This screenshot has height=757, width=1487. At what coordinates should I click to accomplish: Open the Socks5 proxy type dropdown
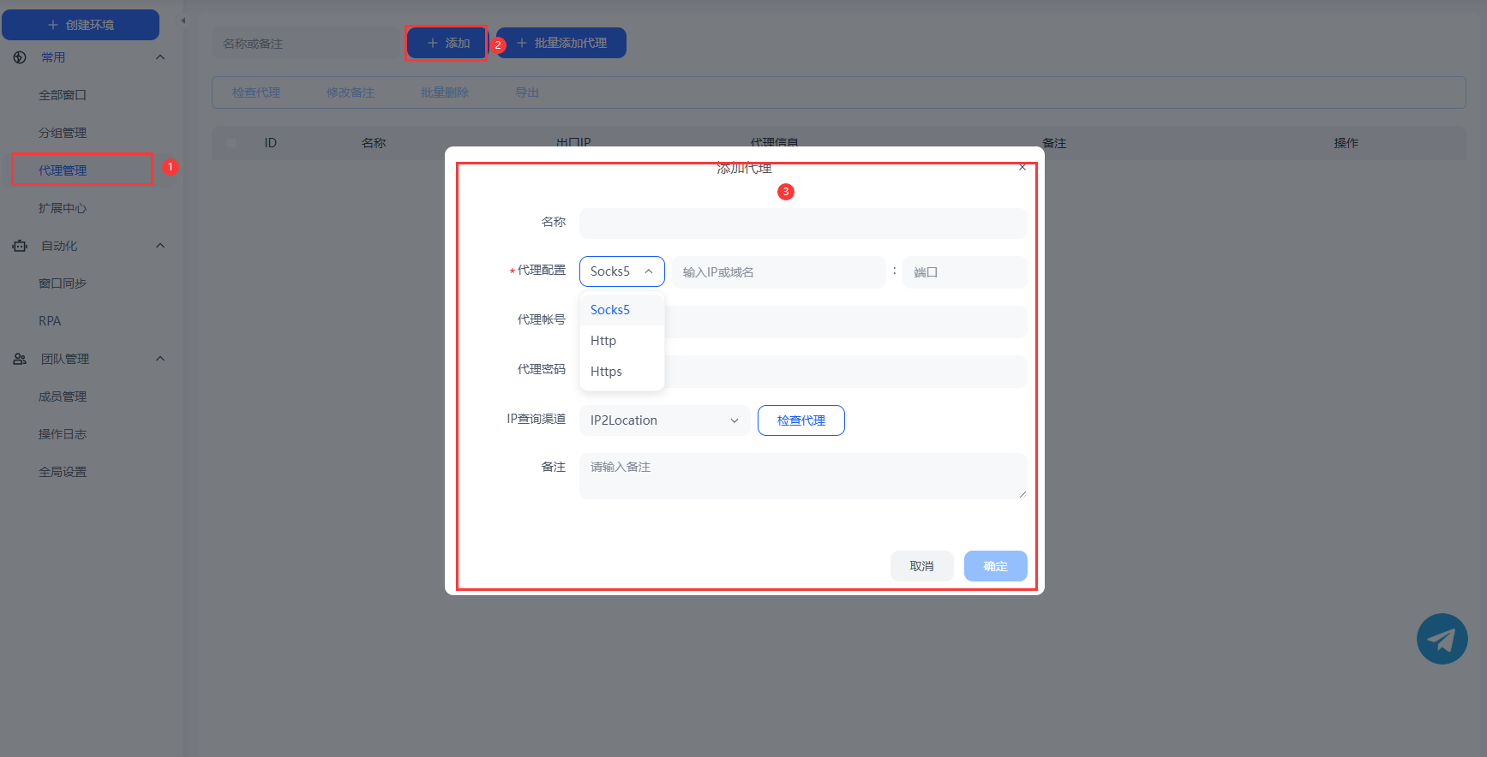pos(621,271)
